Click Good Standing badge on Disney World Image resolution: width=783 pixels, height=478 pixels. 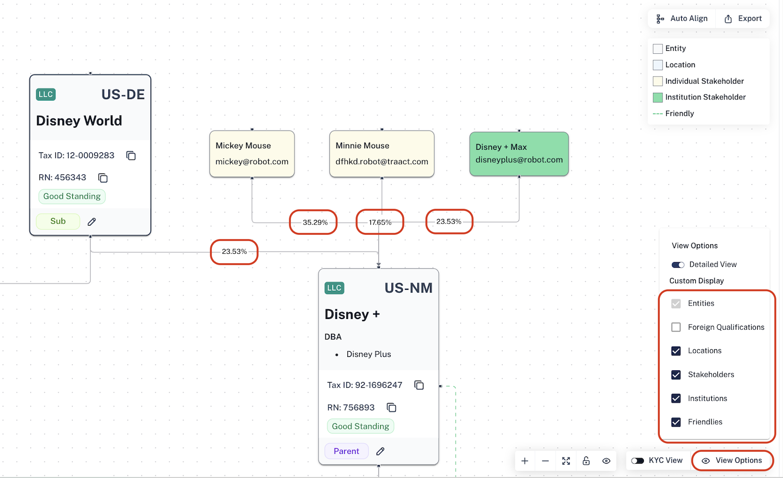(x=72, y=196)
